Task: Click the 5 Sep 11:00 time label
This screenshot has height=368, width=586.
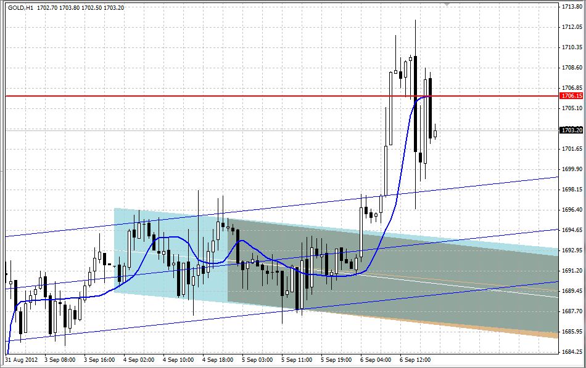Action: pyautogui.click(x=297, y=360)
